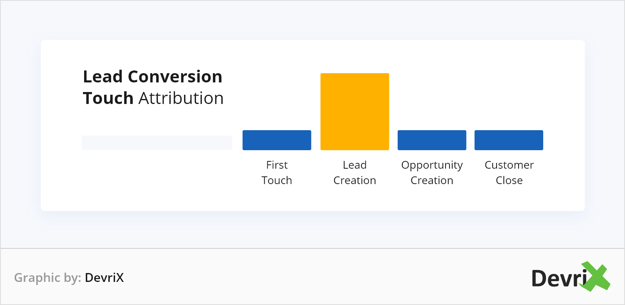Viewport: 625px width, 305px height.
Task: Click the "Graphic by:" credit text
Action: click(47, 278)
